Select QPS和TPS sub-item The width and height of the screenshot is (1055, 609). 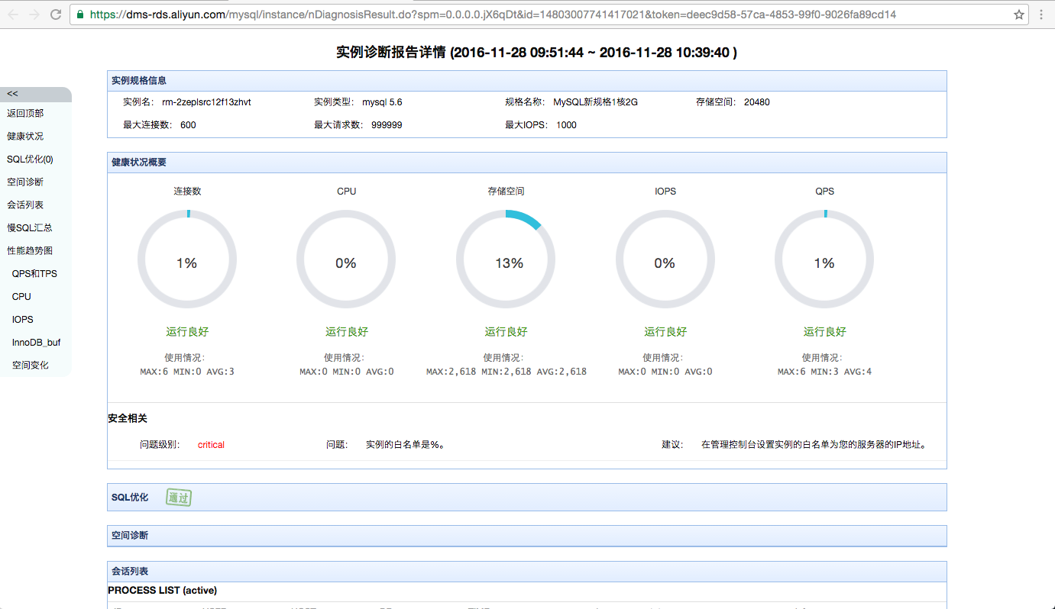(x=34, y=273)
